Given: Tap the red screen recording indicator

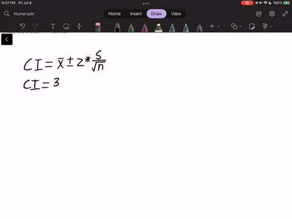Looking at the screenshot, I should pyautogui.click(x=247, y=3).
